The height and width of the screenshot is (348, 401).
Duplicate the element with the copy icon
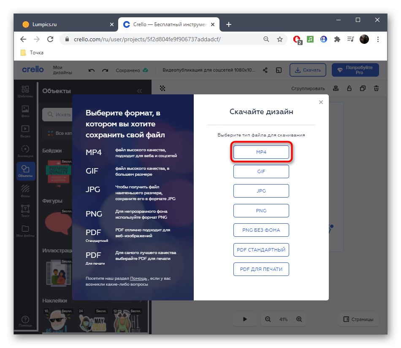pyautogui.click(x=362, y=88)
